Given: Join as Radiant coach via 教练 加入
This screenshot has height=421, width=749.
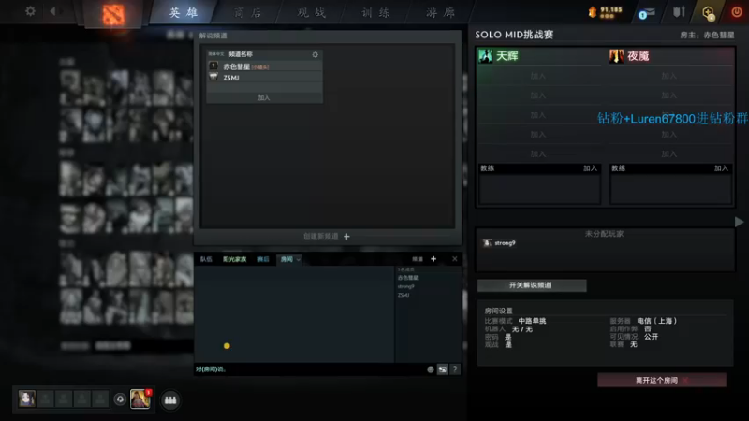Looking at the screenshot, I should click(x=590, y=168).
